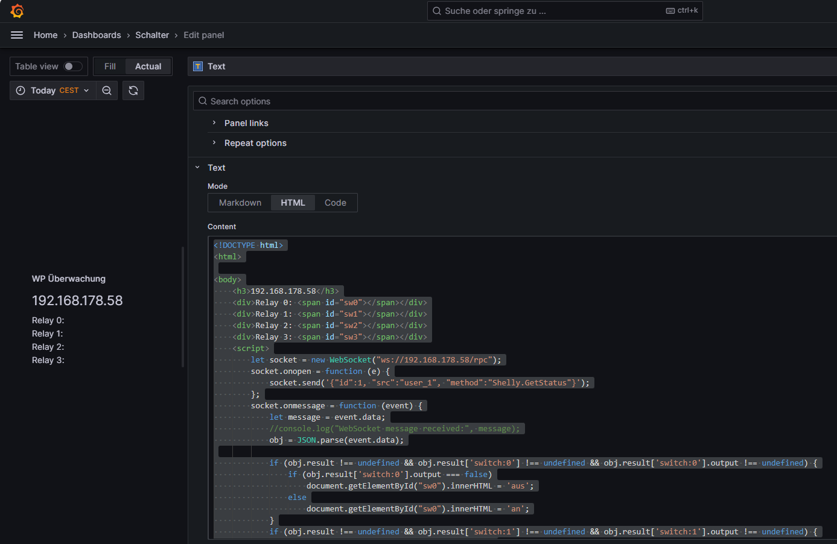Click the search icon in top bar
Viewport: 837px width, 544px height.
pos(437,11)
